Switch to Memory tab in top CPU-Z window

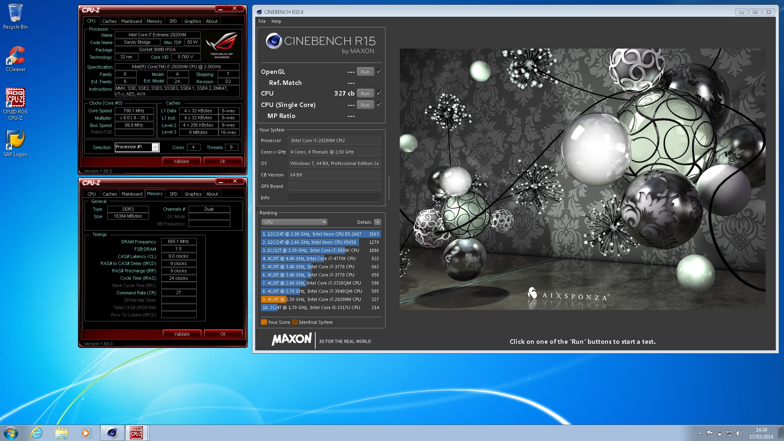point(154,21)
